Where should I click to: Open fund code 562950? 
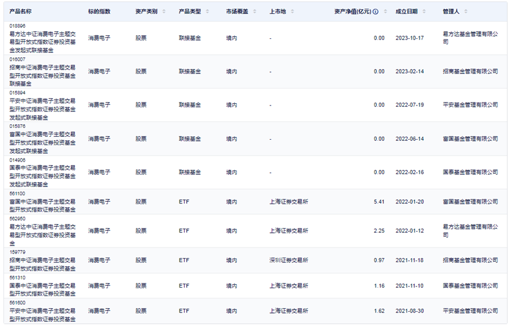18,219
